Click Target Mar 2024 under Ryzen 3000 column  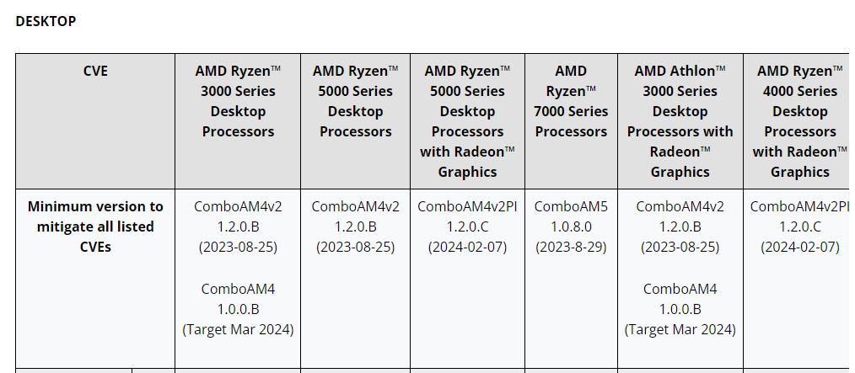238,329
